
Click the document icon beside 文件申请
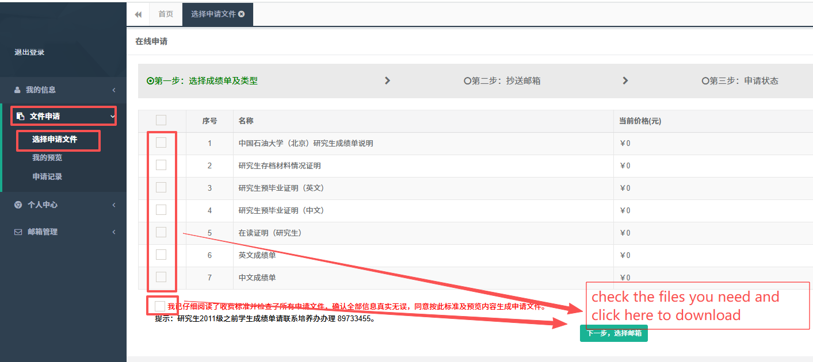(x=21, y=117)
